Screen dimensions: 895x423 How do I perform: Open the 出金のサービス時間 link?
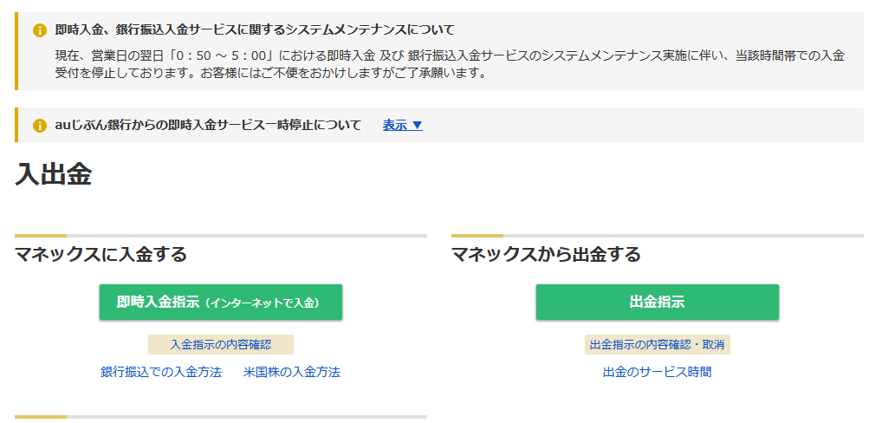point(657,372)
